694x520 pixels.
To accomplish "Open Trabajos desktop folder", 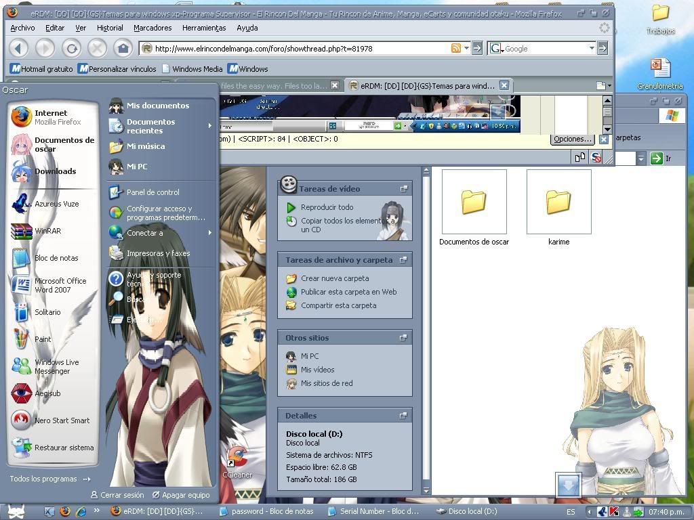I will (660, 20).
